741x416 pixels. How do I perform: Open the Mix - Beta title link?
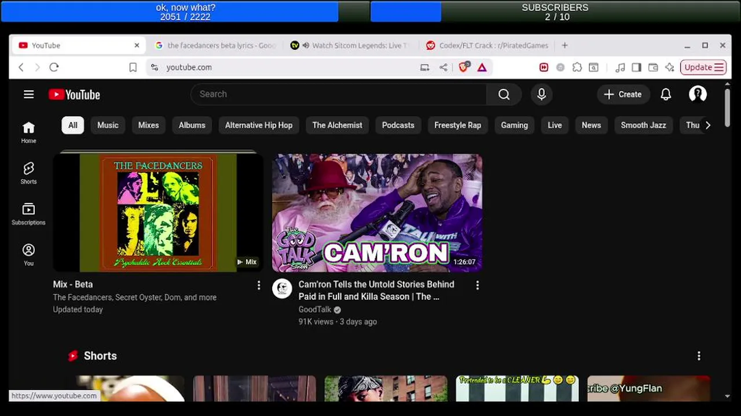click(73, 284)
